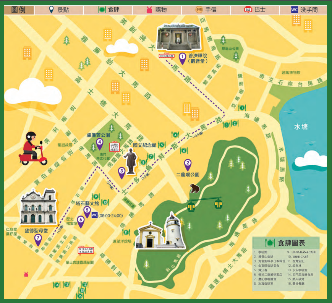Click purple marker 1 at 普濟禪院
The height and width of the screenshot is (303, 332).
(182, 58)
